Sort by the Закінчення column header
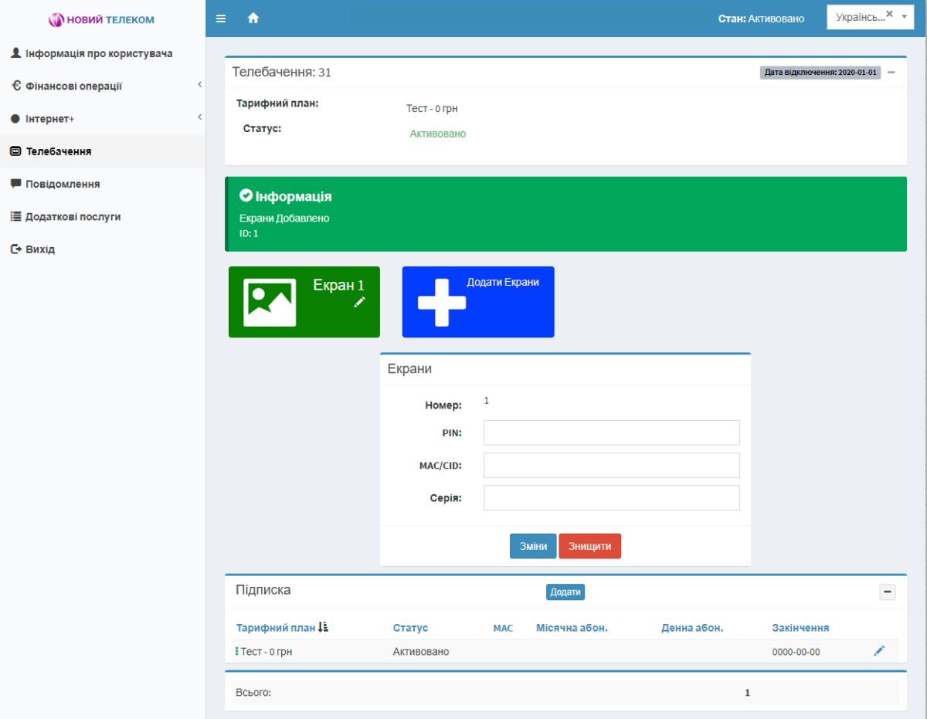This screenshot has width=927, height=719. pos(800,628)
